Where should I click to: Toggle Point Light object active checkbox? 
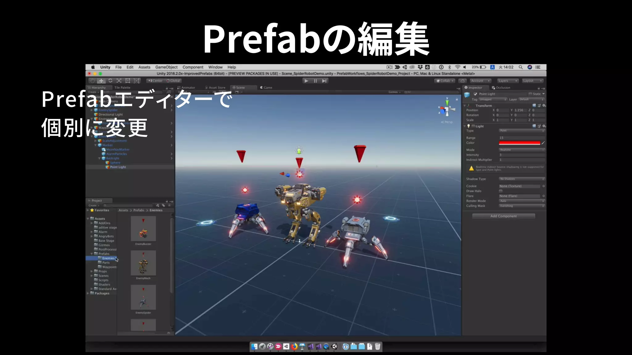[475, 94]
